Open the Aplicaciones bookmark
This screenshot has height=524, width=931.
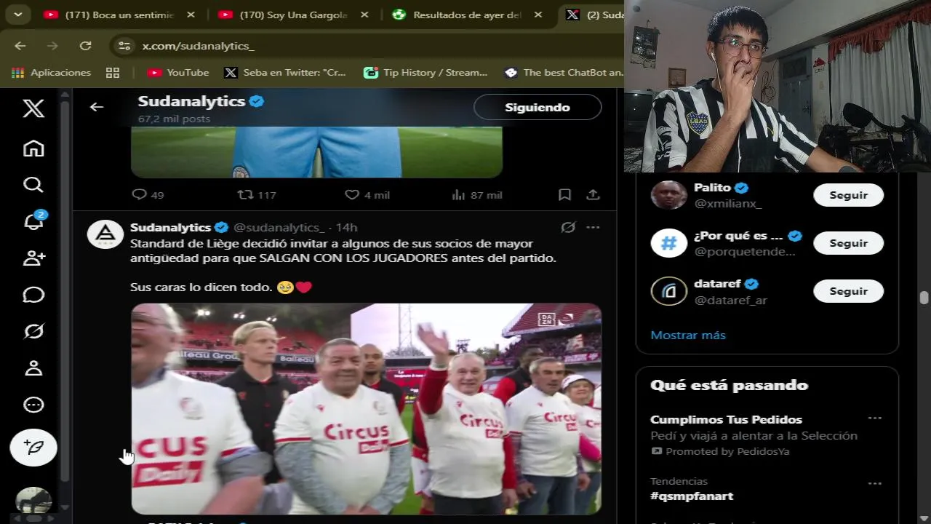[x=51, y=73]
